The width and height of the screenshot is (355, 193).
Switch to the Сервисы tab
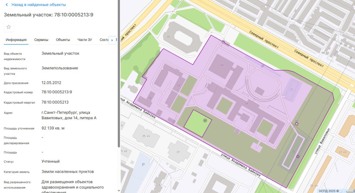[41, 40]
